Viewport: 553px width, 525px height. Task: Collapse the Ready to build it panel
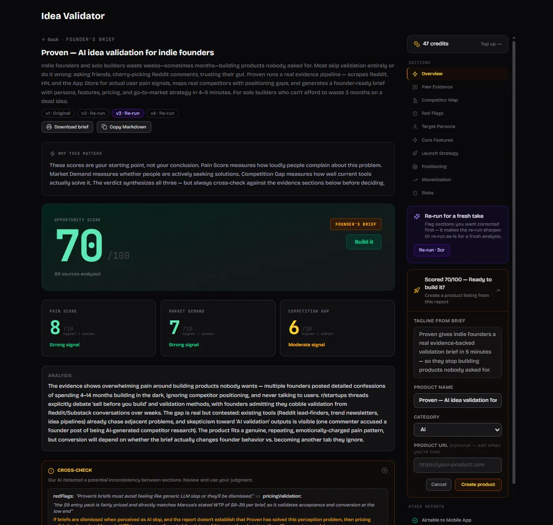[498, 291]
